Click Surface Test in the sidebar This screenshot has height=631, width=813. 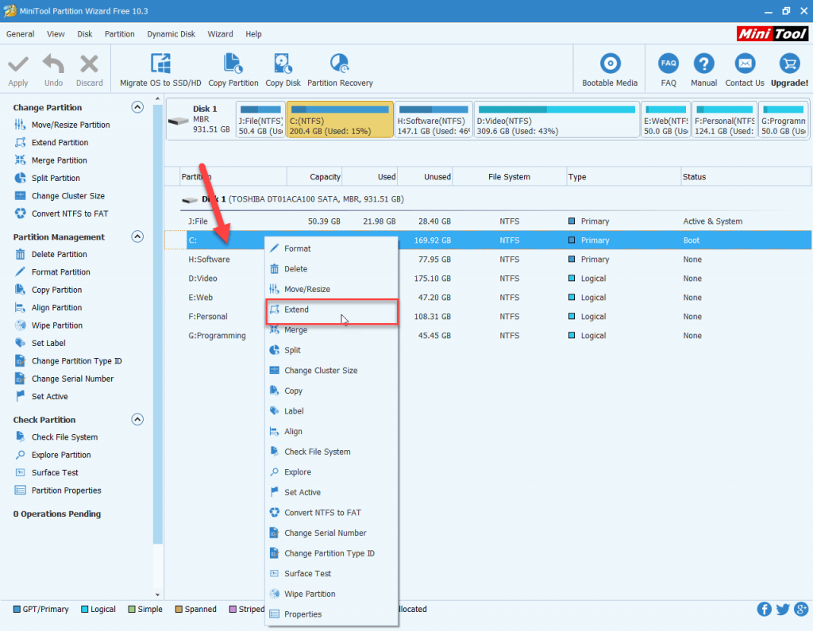(x=55, y=473)
